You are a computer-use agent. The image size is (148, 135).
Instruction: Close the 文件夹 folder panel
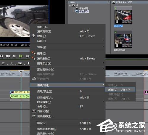[108, 2]
